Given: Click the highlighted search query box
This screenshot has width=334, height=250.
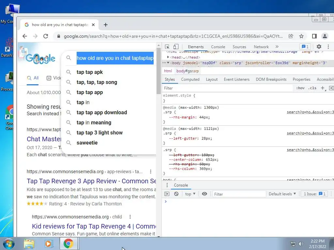Looking at the screenshot, I should pos(115,58).
